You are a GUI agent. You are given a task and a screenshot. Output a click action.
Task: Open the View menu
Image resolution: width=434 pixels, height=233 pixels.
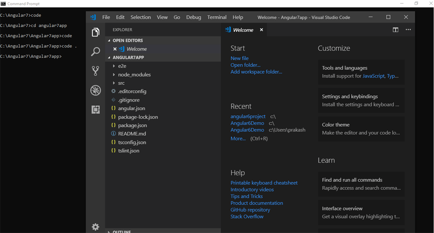coord(162,17)
